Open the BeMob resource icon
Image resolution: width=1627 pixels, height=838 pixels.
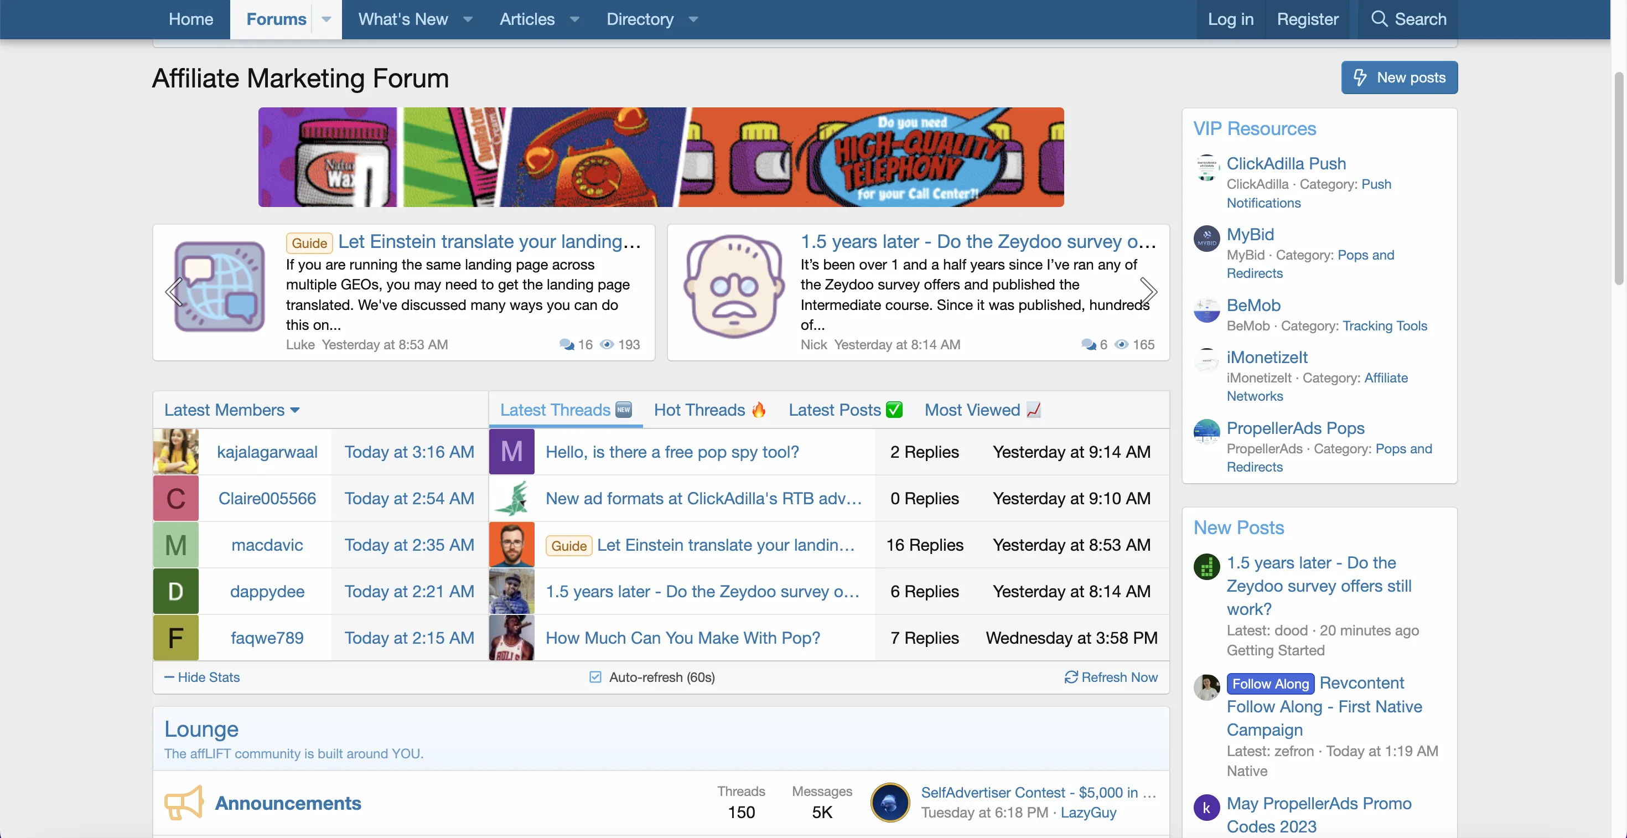(x=1206, y=309)
